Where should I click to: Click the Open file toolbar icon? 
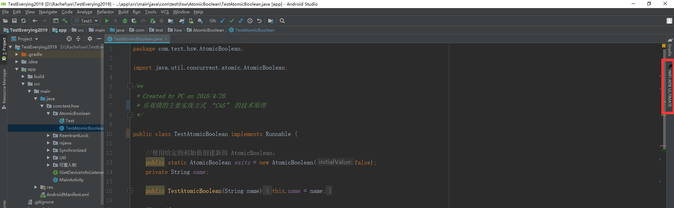[5, 21]
